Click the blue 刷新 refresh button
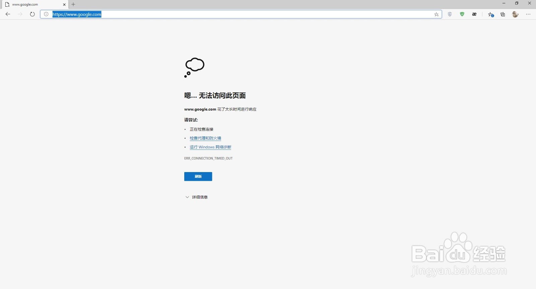The image size is (536, 289). click(x=198, y=176)
